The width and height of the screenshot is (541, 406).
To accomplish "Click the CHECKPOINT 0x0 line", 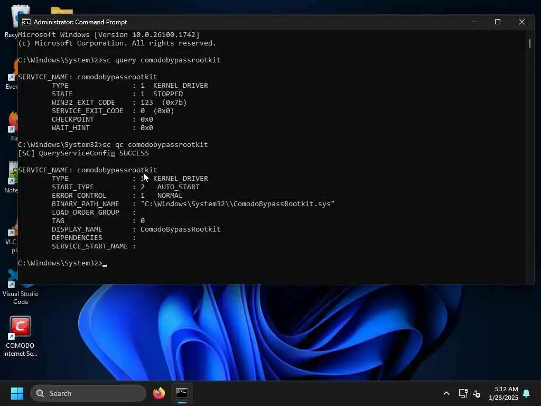I will click(x=102, y=119).
